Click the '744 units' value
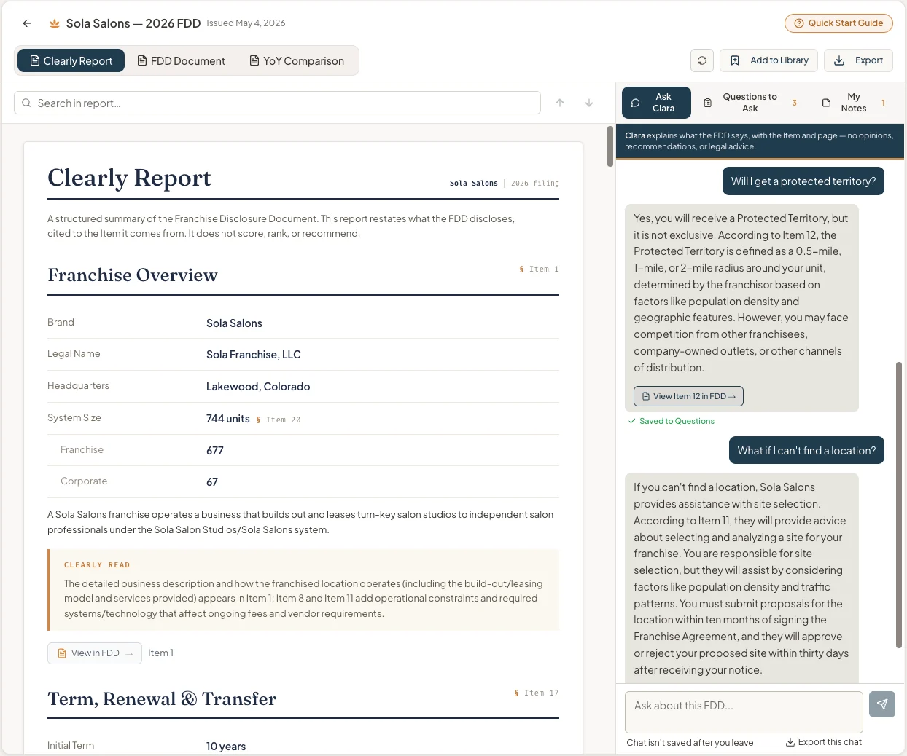Viewport: 907px width, 756px height. [228, 419]
